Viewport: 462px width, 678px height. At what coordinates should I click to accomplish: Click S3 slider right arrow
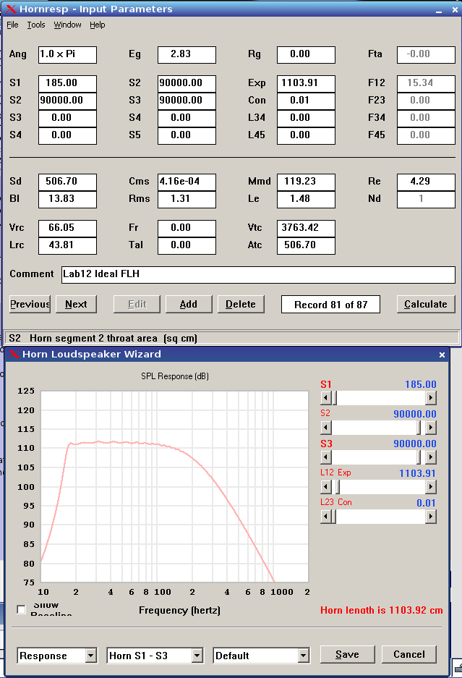point(430,457)
